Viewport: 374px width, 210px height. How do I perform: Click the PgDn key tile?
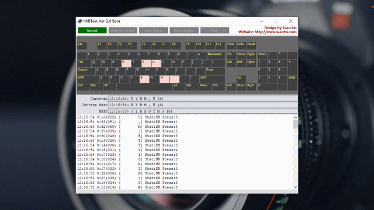[251, 64]
